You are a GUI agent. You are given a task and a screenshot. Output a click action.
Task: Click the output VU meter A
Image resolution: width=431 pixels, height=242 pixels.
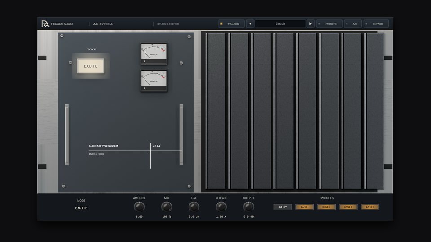pyautogui.click(x=154, y=54)
